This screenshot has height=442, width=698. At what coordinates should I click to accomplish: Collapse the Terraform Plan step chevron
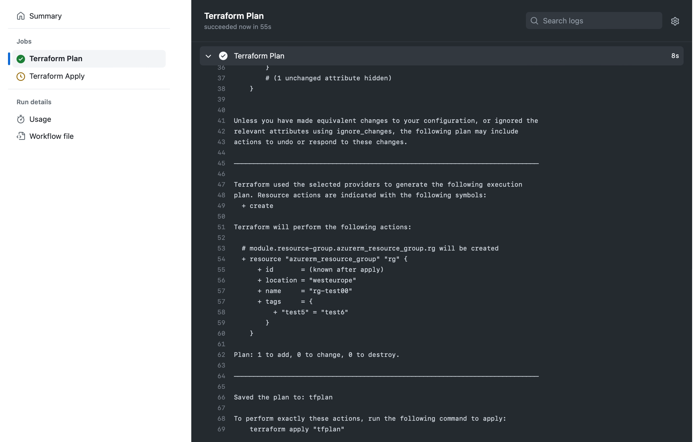pos(208,56)
